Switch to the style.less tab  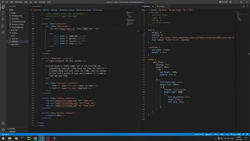click(x=146, y=6)
